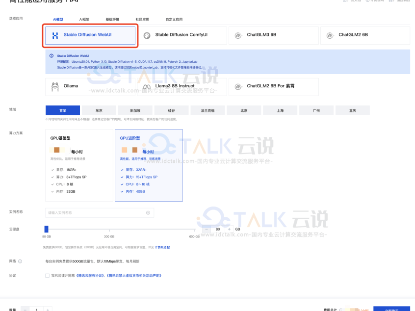Select the 重庆 region
This screenshot has height=311, width=415.
tap(353, 110)
